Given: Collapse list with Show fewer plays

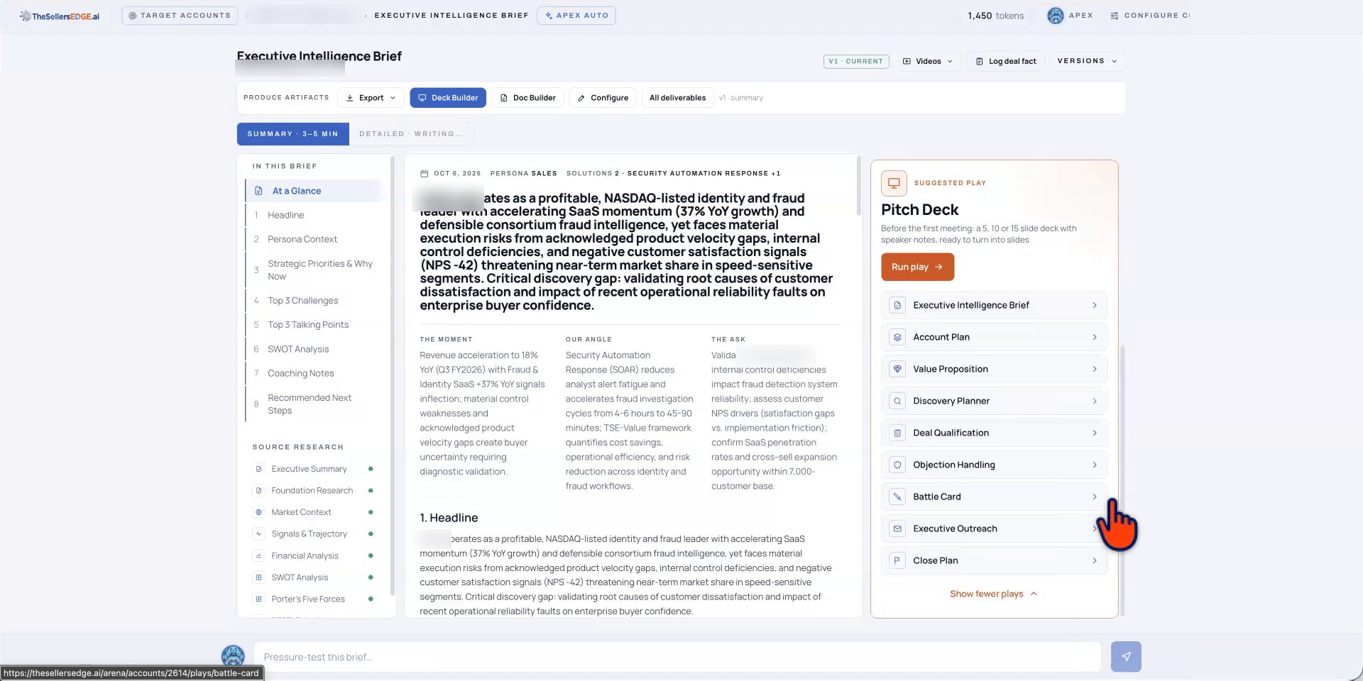Looking at the screenshot, I should [x=993, y=594].
